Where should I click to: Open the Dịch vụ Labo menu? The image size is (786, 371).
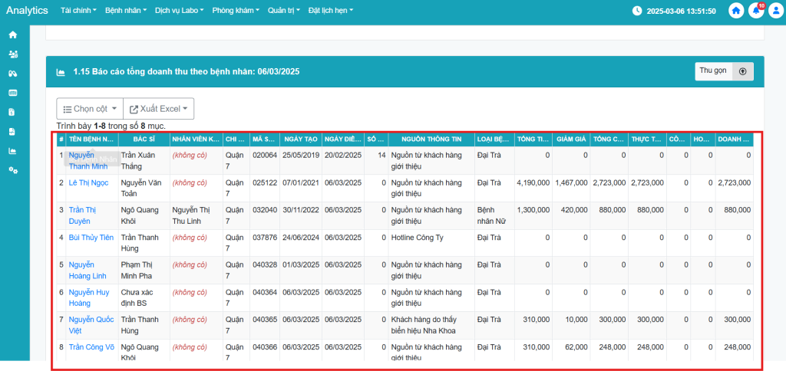point(179,11)
